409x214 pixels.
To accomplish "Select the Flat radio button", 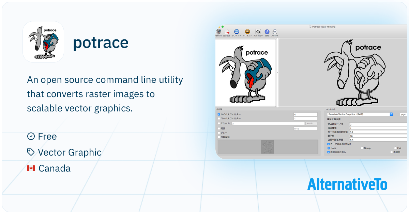I will point(395,148).
